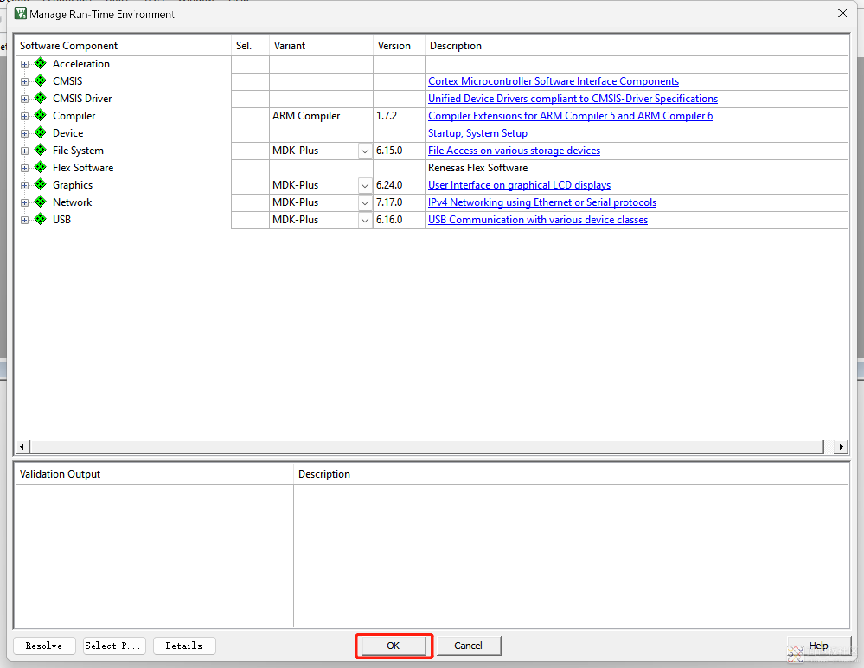
Task: Click the Device component diamond icon
Action: pos(40,133)
